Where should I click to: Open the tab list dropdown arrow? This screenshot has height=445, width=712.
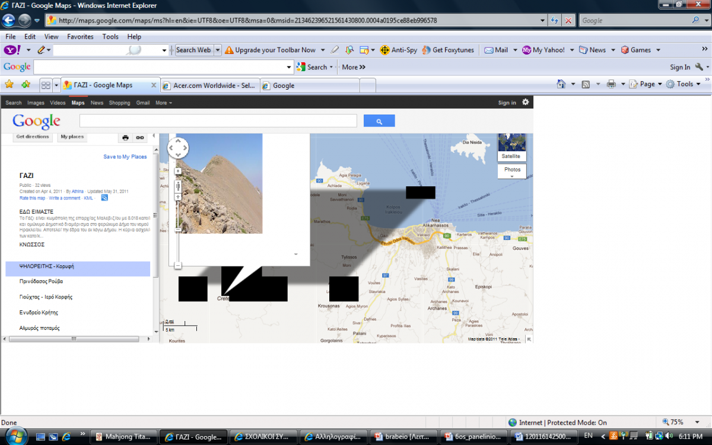(x=56, y=85)
